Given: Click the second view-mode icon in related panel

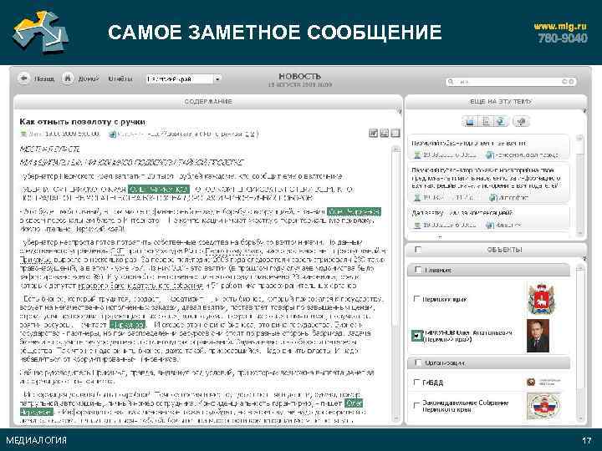Looking at the screenshot, I should [485, 122].
